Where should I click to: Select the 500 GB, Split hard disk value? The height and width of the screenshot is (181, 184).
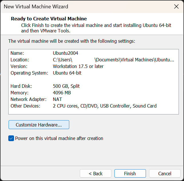(66, 86)
